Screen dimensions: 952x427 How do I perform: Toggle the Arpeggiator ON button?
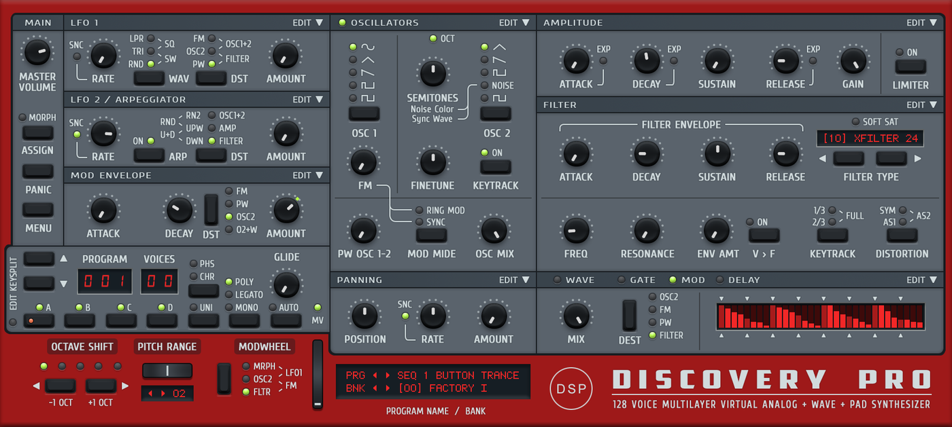click(x=149, y=155)
